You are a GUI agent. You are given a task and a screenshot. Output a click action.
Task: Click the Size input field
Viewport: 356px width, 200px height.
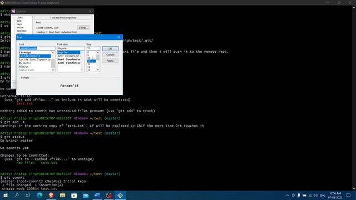93,48
